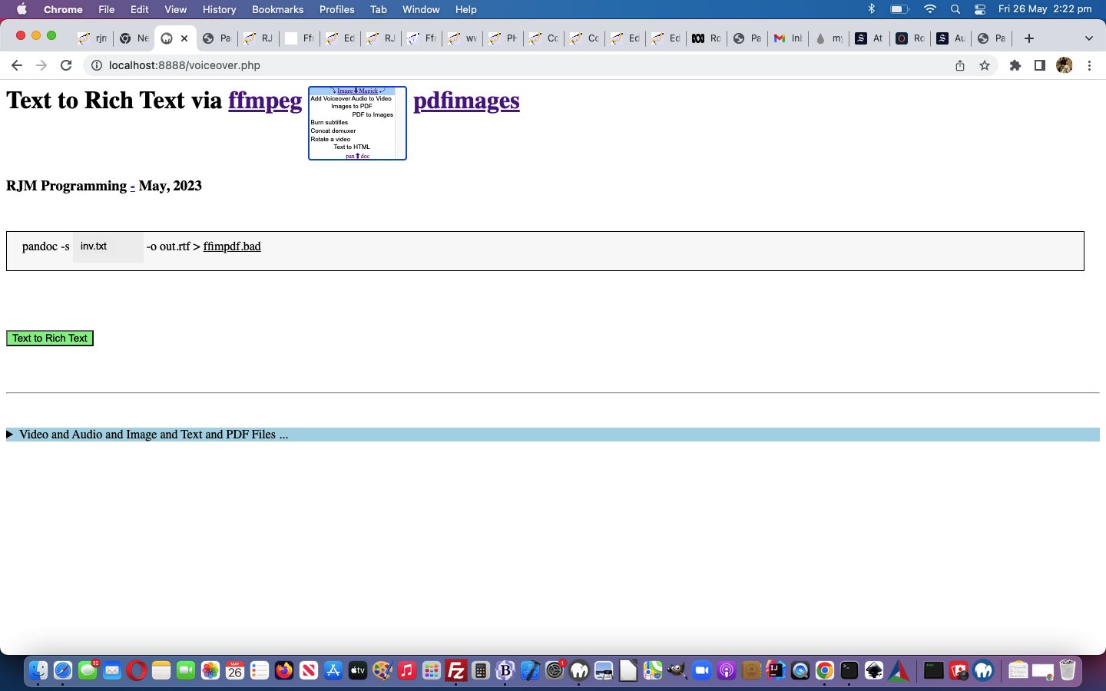The image size is (1106, 691).
Task: Expand Video and Audio Files details section
Action: [553, 435]
